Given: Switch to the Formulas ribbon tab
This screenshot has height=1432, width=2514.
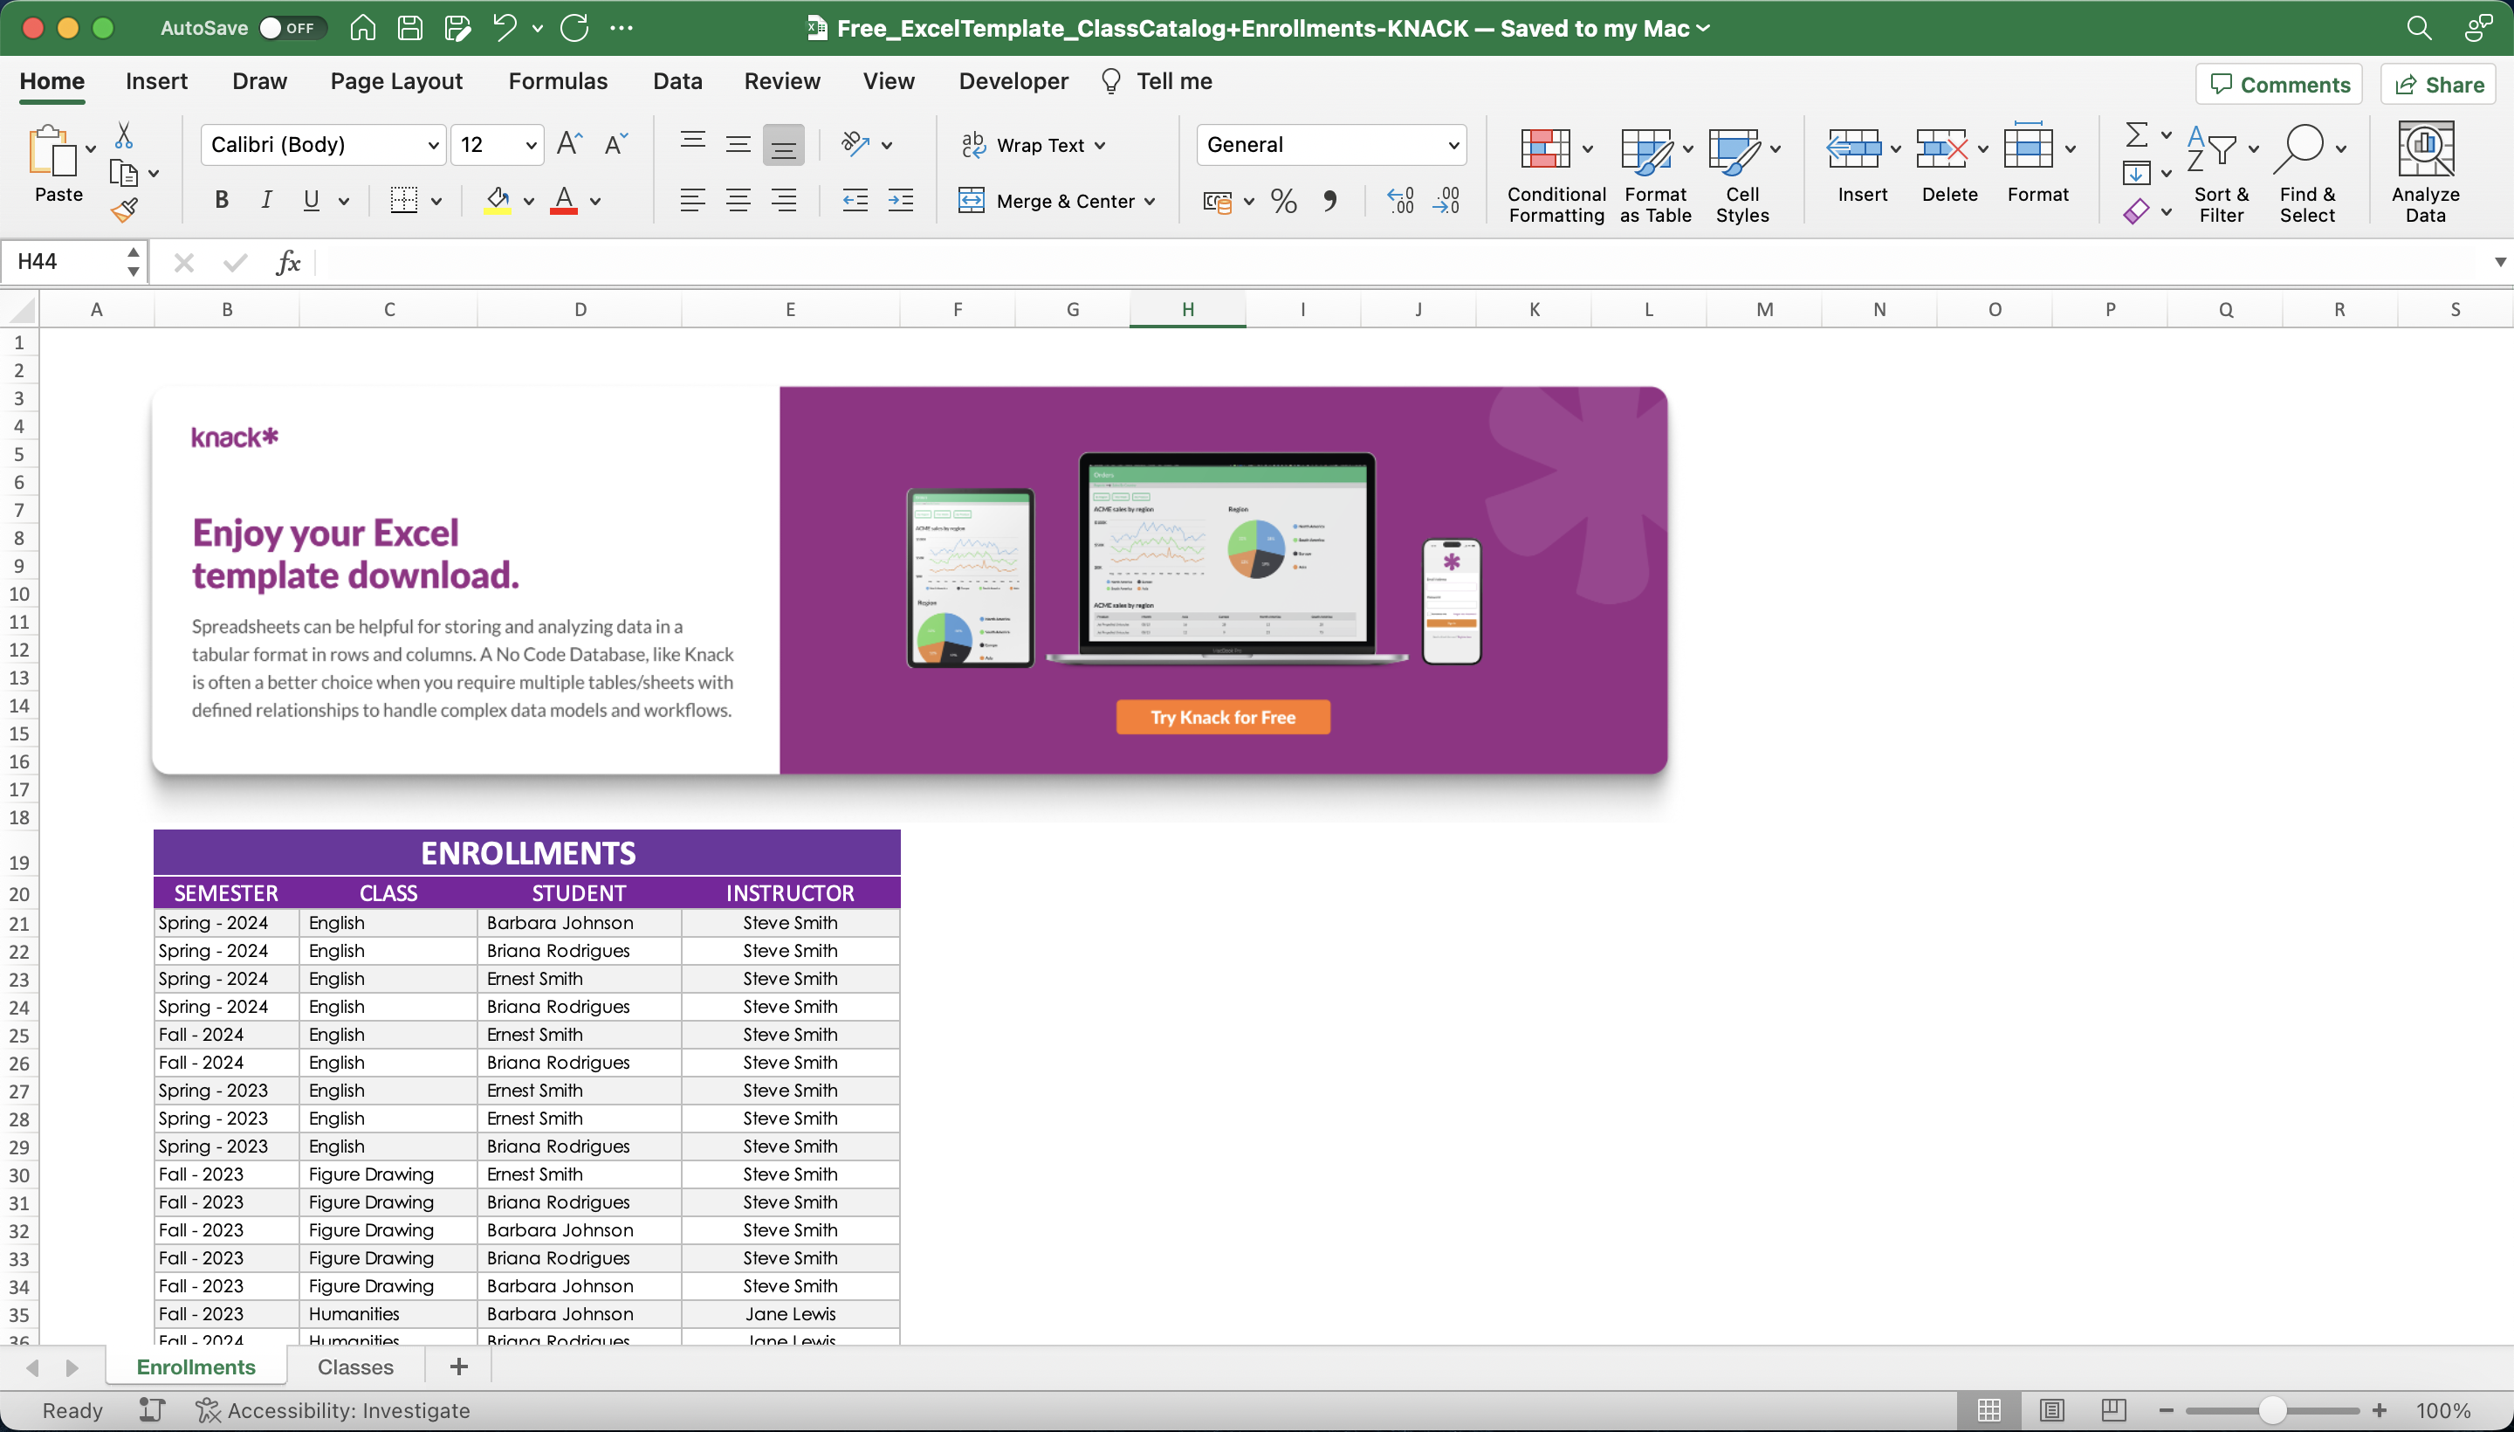Looking at the screenshot, I should tap(556, 80).
